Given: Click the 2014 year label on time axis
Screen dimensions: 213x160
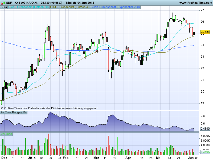Looking at the screenshot, I should [x=32, y=158].
